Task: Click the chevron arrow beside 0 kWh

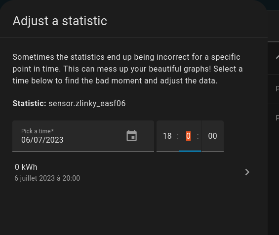Action: pos(247,172)
